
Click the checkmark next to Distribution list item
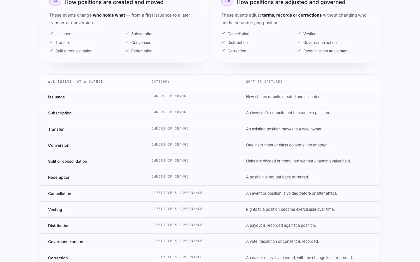(x=223, y=42)
